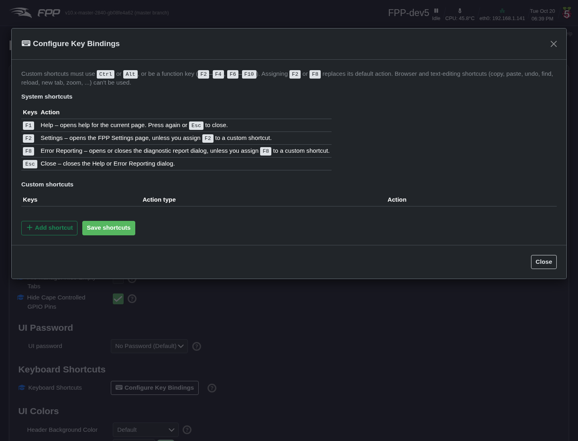Save the custom shortcuts
The width and height of the screenshot is (578, 441).
[x=109, y=228]
